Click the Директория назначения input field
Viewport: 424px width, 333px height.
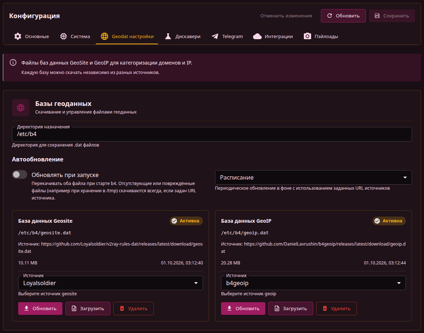(x=212, y=134)
